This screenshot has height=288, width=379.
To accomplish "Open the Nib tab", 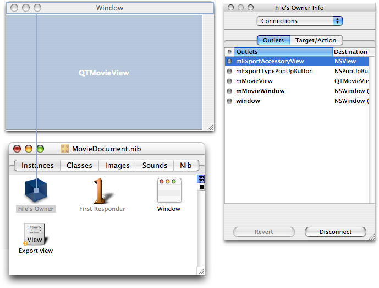I will click(186, 165).
